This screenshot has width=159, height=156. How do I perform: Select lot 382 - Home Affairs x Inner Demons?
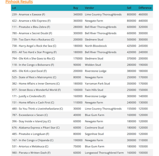pyautogui.click(x=36, y=84)
